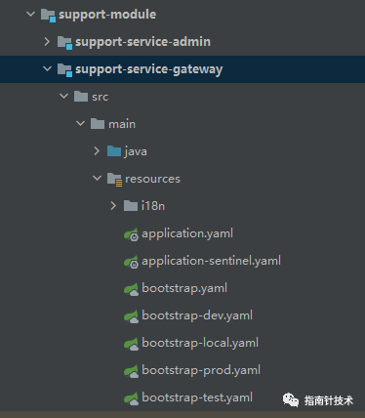Select the bootstrap-dev.yaml file
The image size is (365, 418).
(197, 315)
